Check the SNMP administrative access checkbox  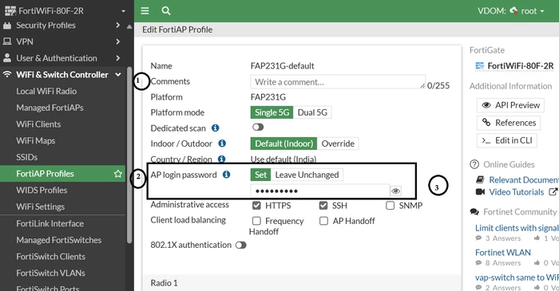tap(390, 205)
